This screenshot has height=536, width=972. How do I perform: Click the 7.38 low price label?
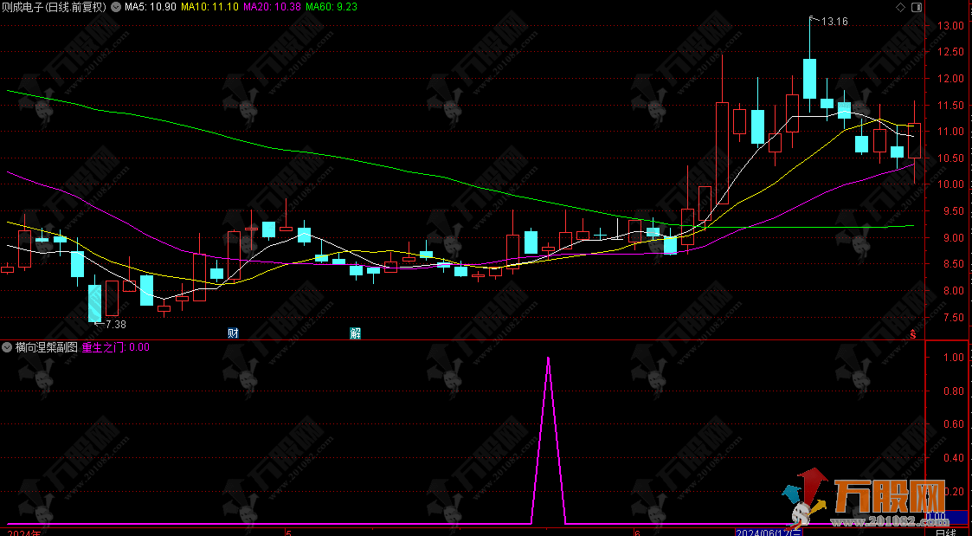pos(116,324)
